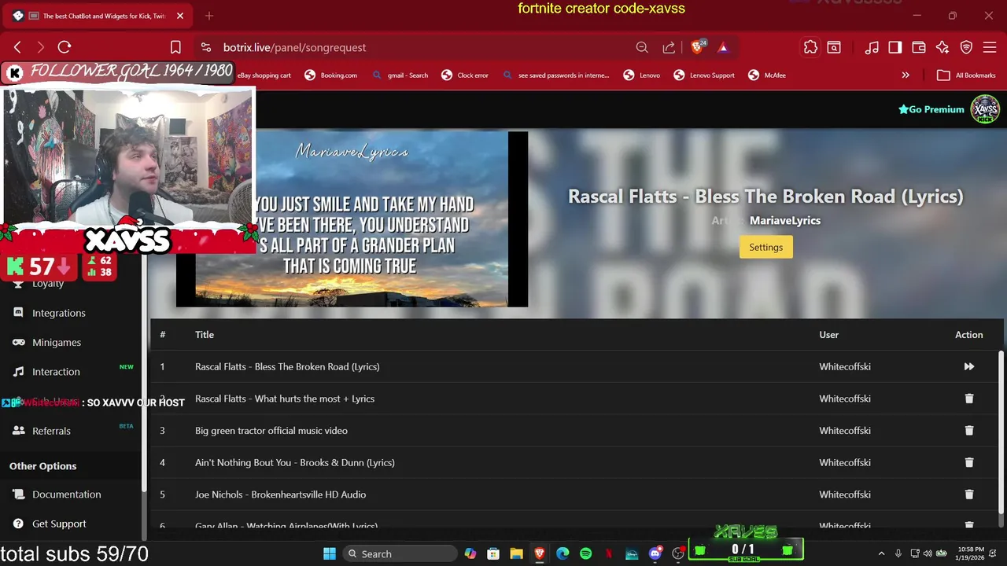1007x566 pixels.
Task: Bookmark this page icon
Action: tap(175, 47)
